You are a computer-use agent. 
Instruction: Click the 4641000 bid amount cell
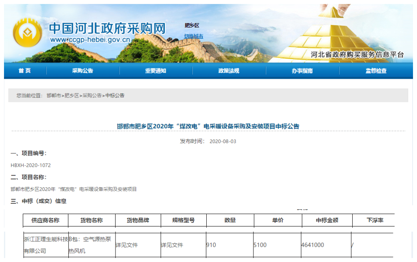(313, 245)
